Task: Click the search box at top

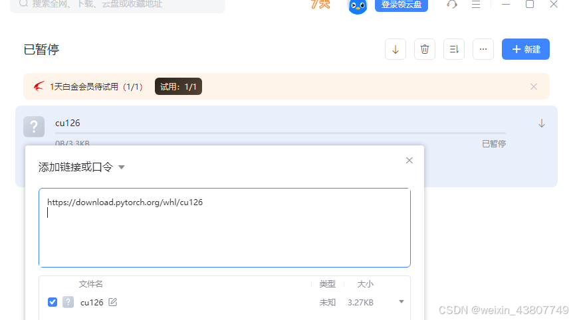Action: pyautogui.click(x=117, y=5)
